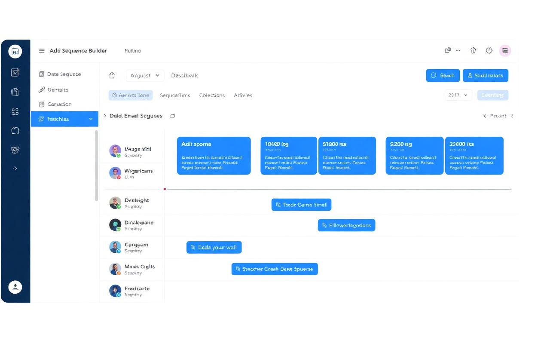Select the Carggam avatar
This screenshot has height=344, width=550.
[x=115, y=247]
